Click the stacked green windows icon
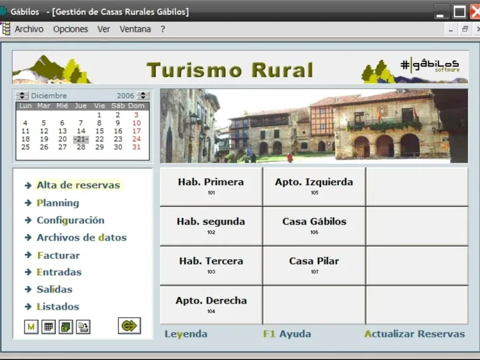 click(66, 326)
